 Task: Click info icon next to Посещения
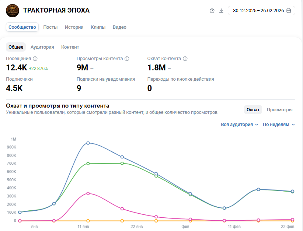tap(35, 59)
